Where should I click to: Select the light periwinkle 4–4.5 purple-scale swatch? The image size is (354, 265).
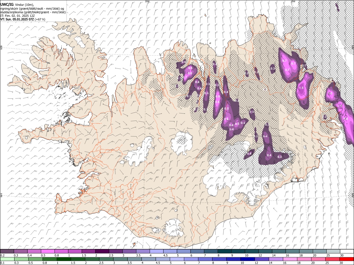coord(156,251)
